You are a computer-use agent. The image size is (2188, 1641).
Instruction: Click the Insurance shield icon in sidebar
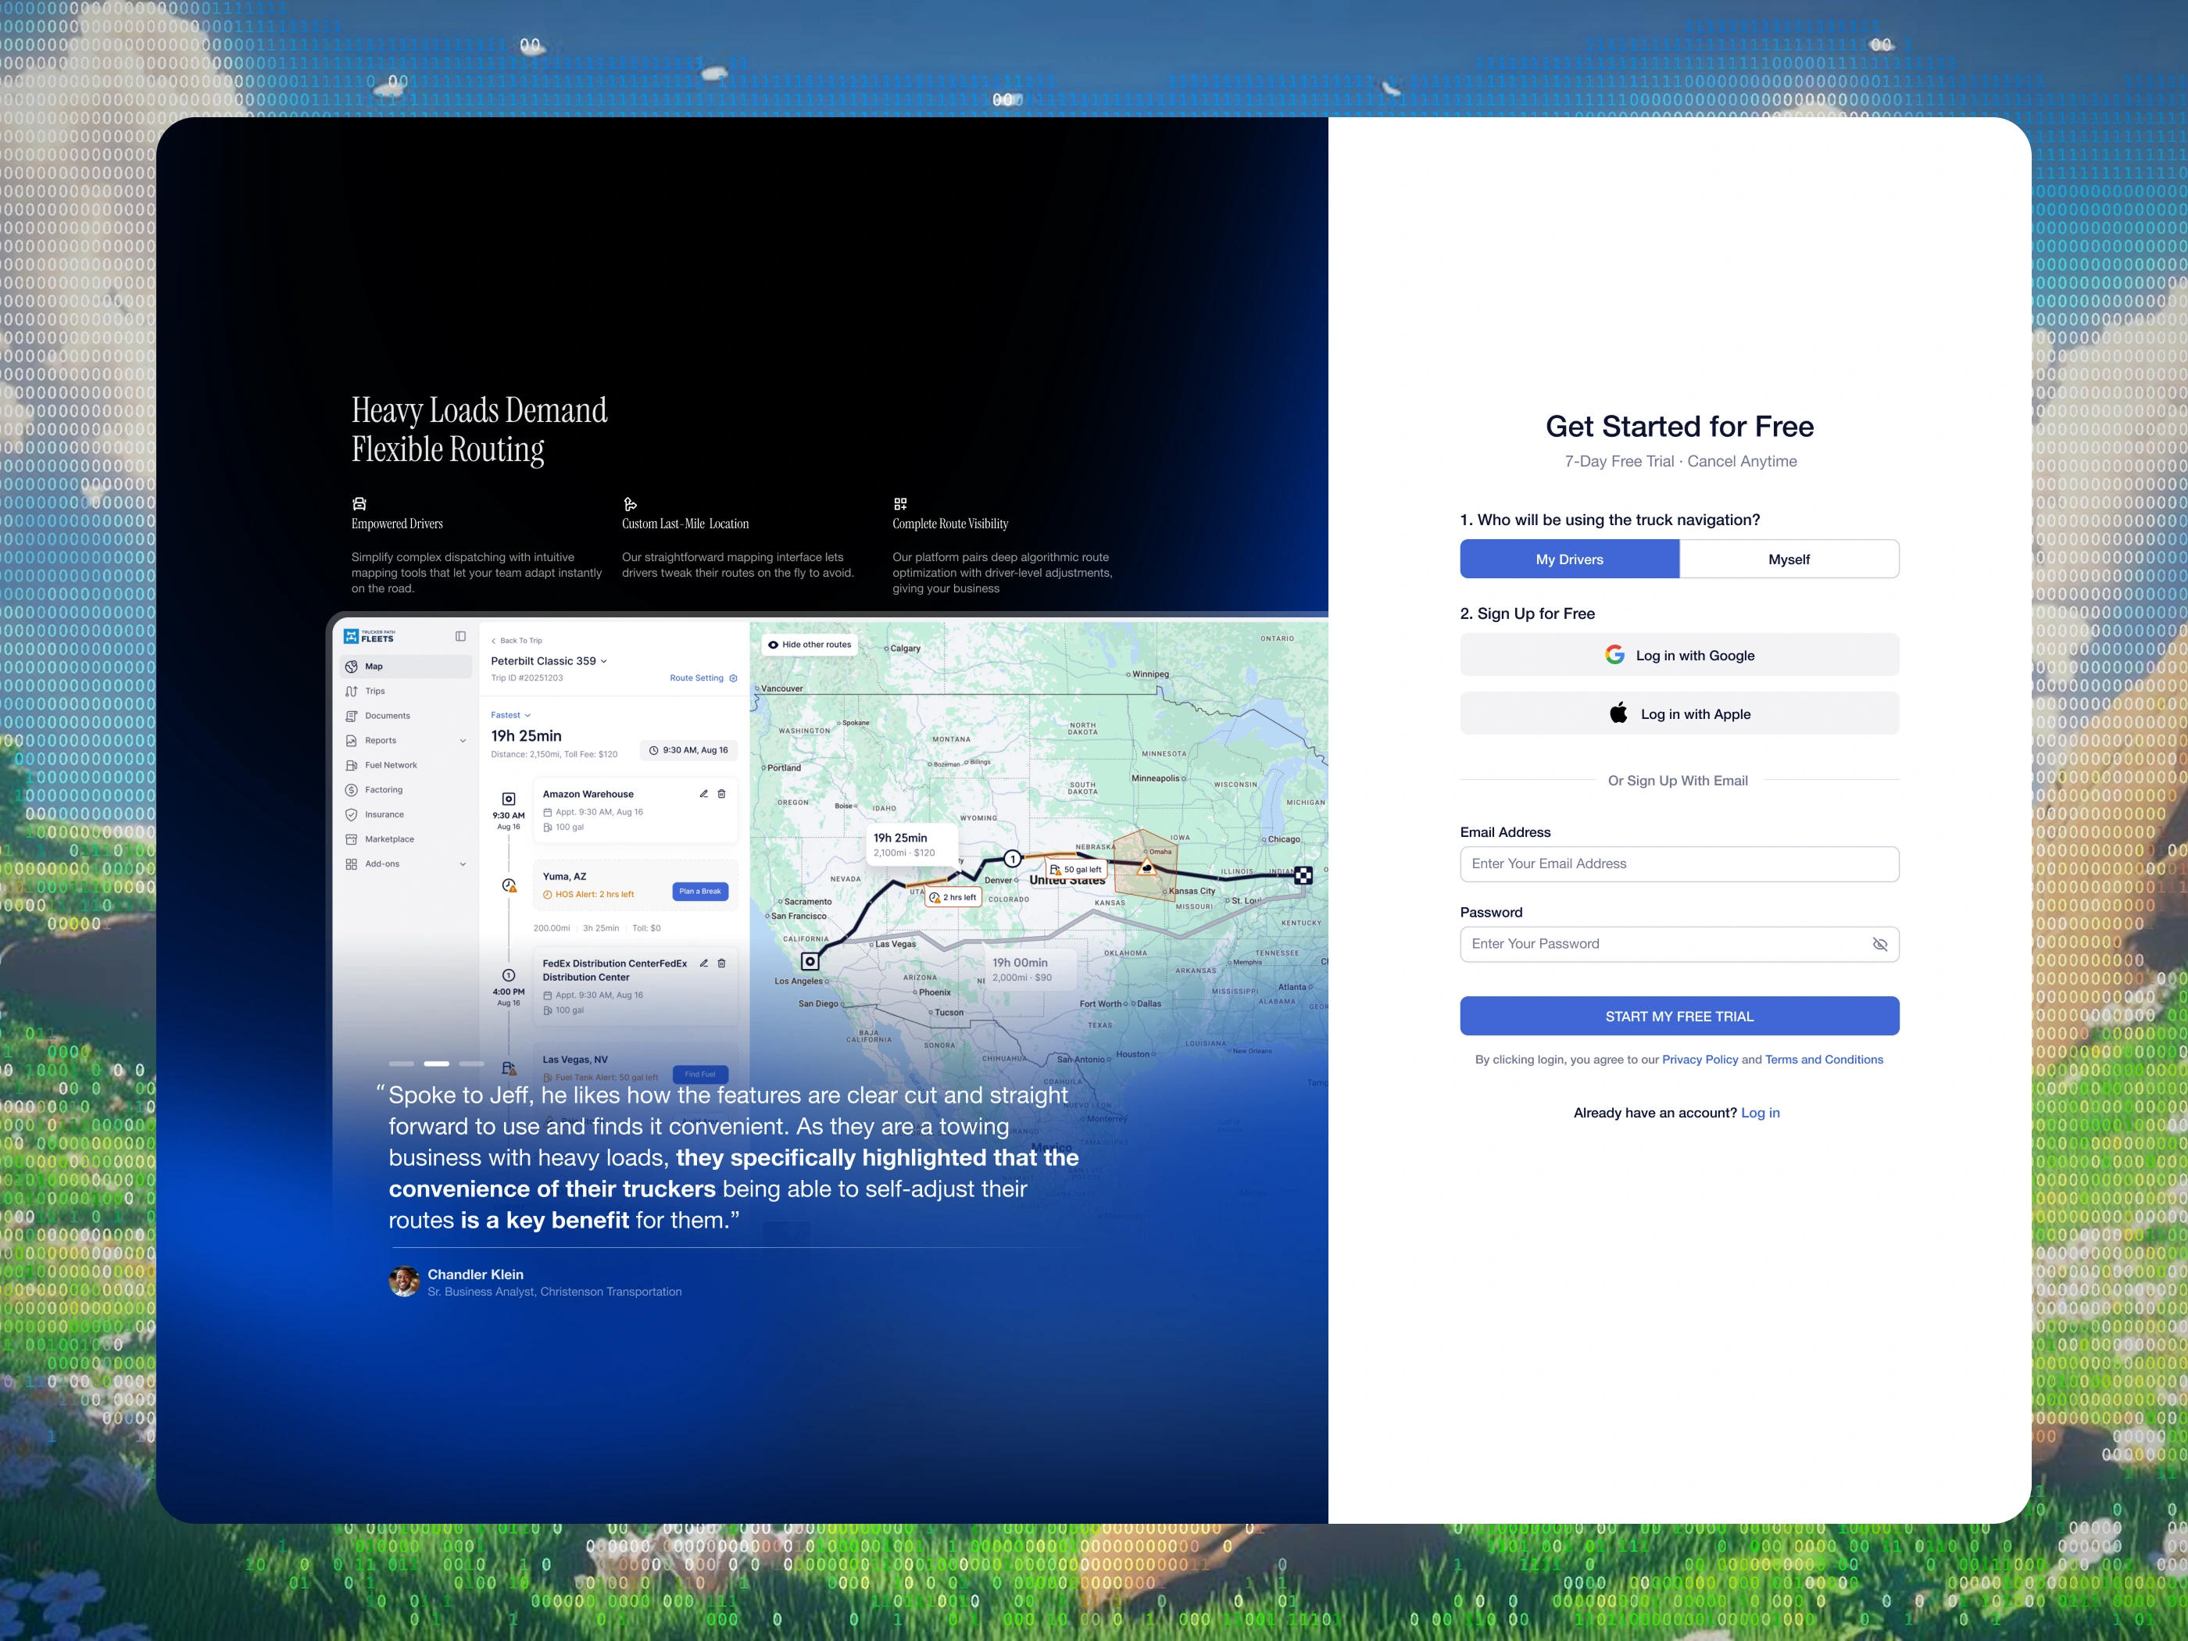click(x=351, y=814)
